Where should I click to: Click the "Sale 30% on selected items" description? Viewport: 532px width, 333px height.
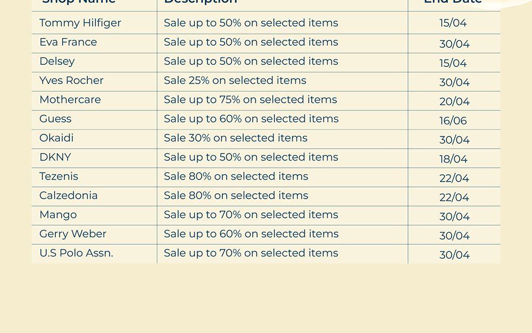click(236, 138)
